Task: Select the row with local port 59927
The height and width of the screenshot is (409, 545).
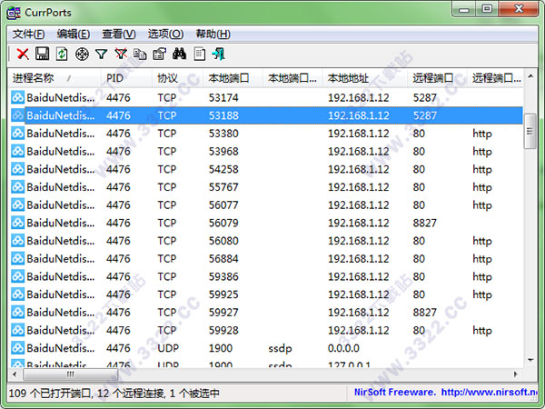Action: [x=266, y=313]
